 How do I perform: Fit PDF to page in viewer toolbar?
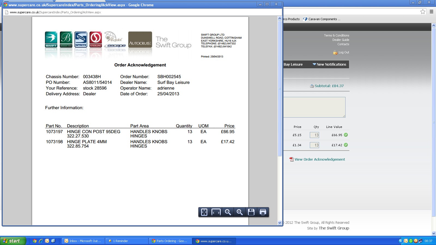tap(204, 212)
